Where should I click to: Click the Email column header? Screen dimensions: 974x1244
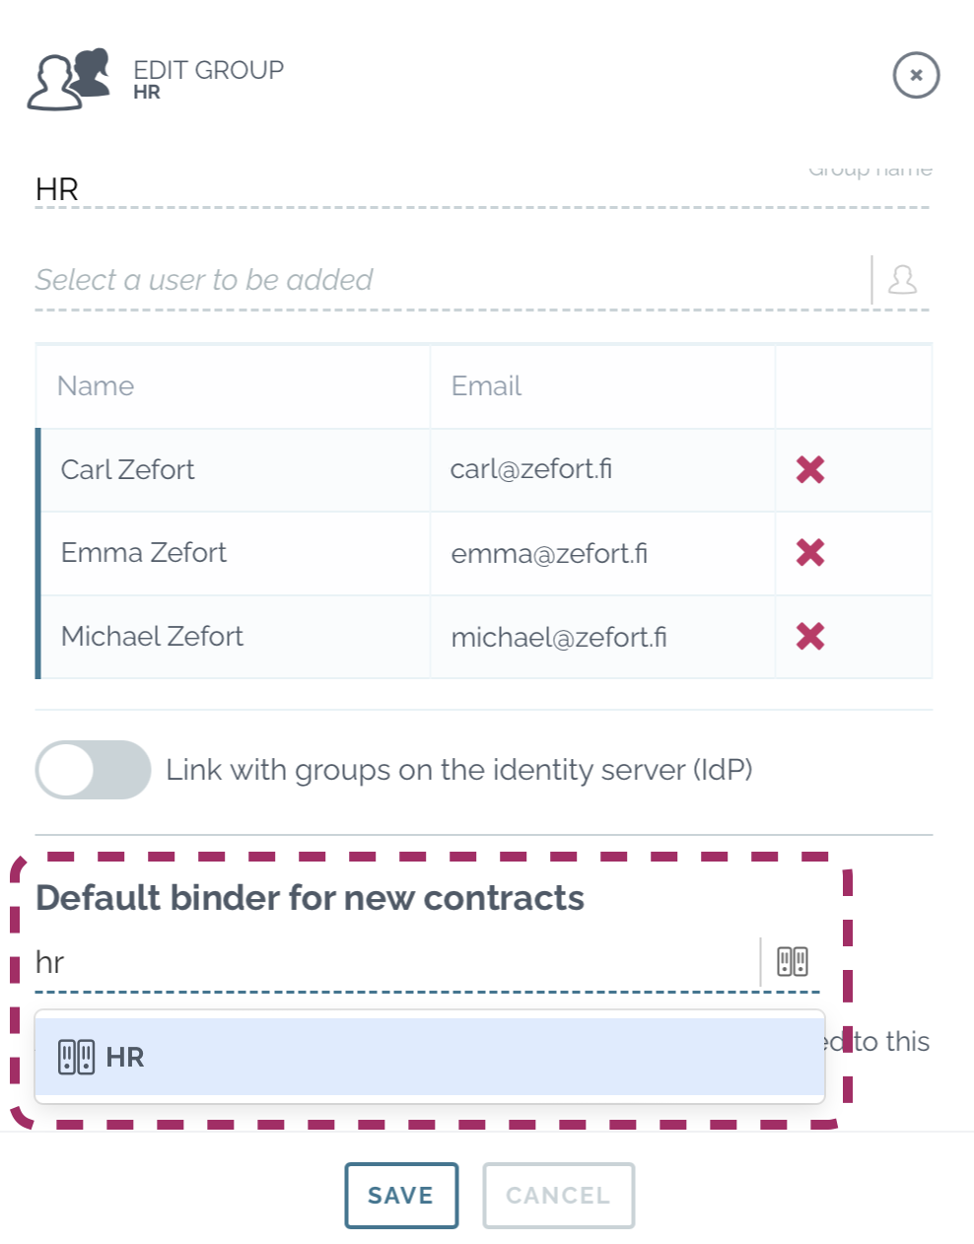tap(486, 386)
